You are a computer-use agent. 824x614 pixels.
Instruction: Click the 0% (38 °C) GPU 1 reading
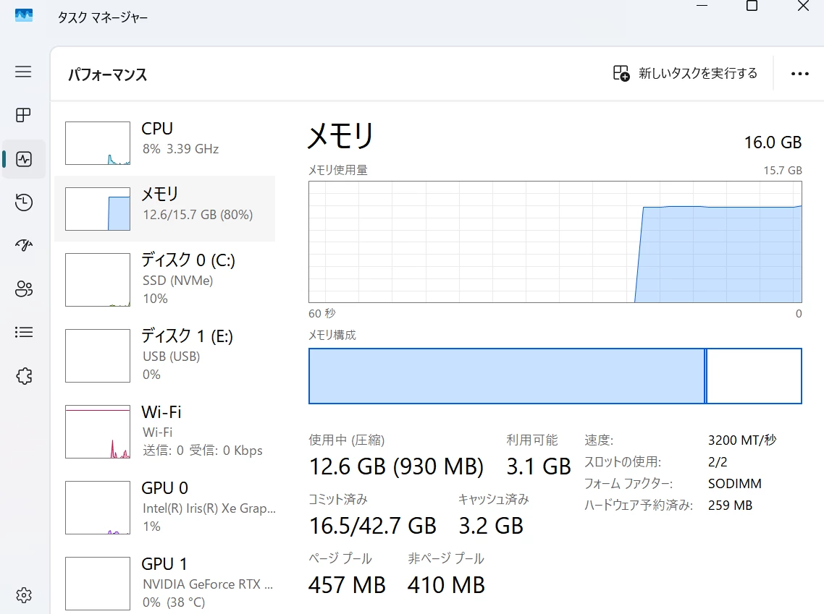tap(174, 602)
